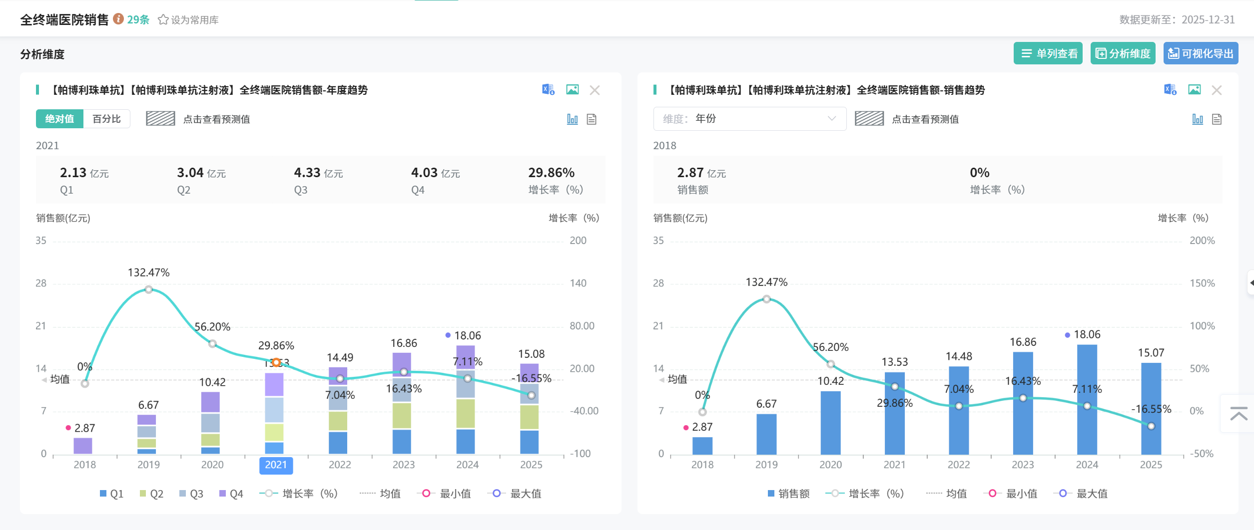This screenshot has width=1254, height=530.
Task: Toggle forecast values on the right chart
Action: coord(869,119)
